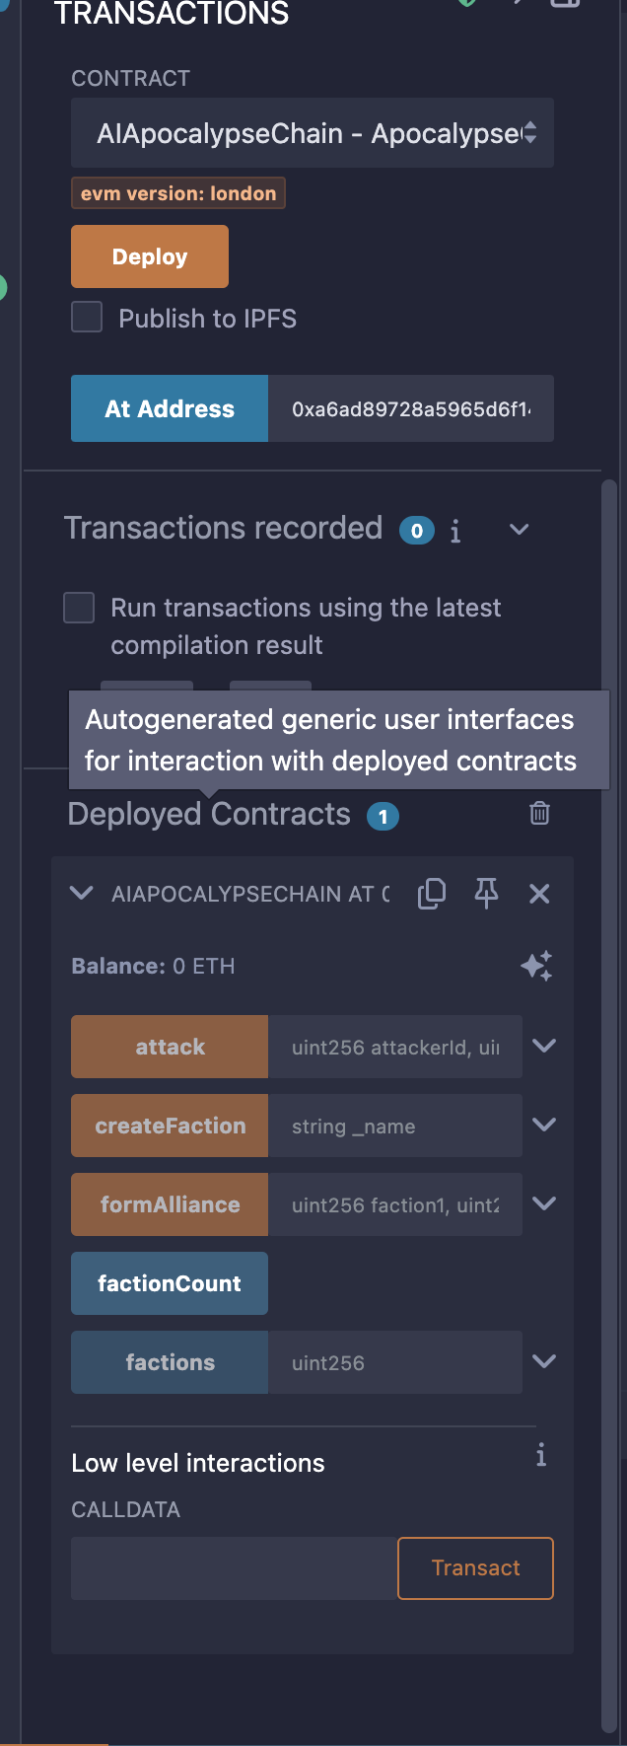The image size is (627, 1746).
Task: Click the Deployed Contracts count badge
Action: click(383, 817)
